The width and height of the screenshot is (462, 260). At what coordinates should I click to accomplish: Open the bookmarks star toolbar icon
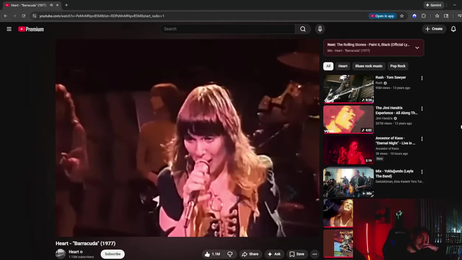pyautogui.click(x=437, y=16)
